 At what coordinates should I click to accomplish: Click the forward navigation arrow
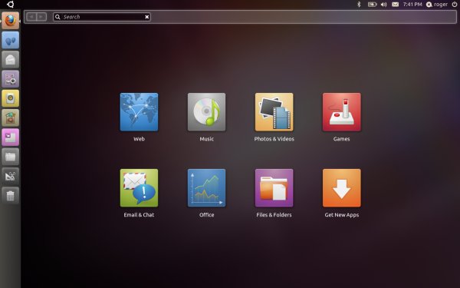[41, 17]
